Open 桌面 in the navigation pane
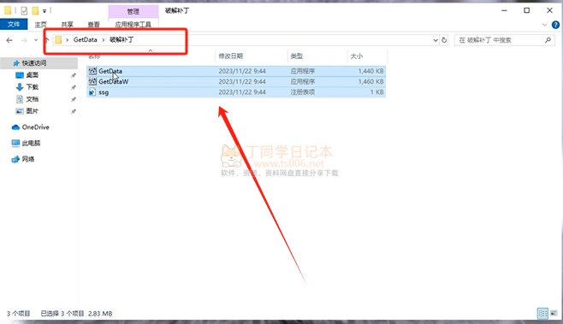563x324 pixels. pyautogui.click(x=33, y=75)
